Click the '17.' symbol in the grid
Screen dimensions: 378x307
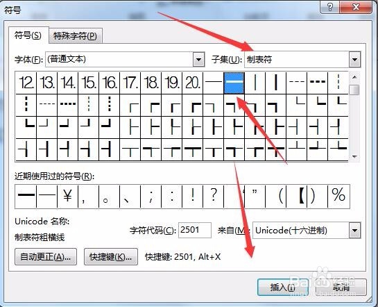tap(130, 83)
